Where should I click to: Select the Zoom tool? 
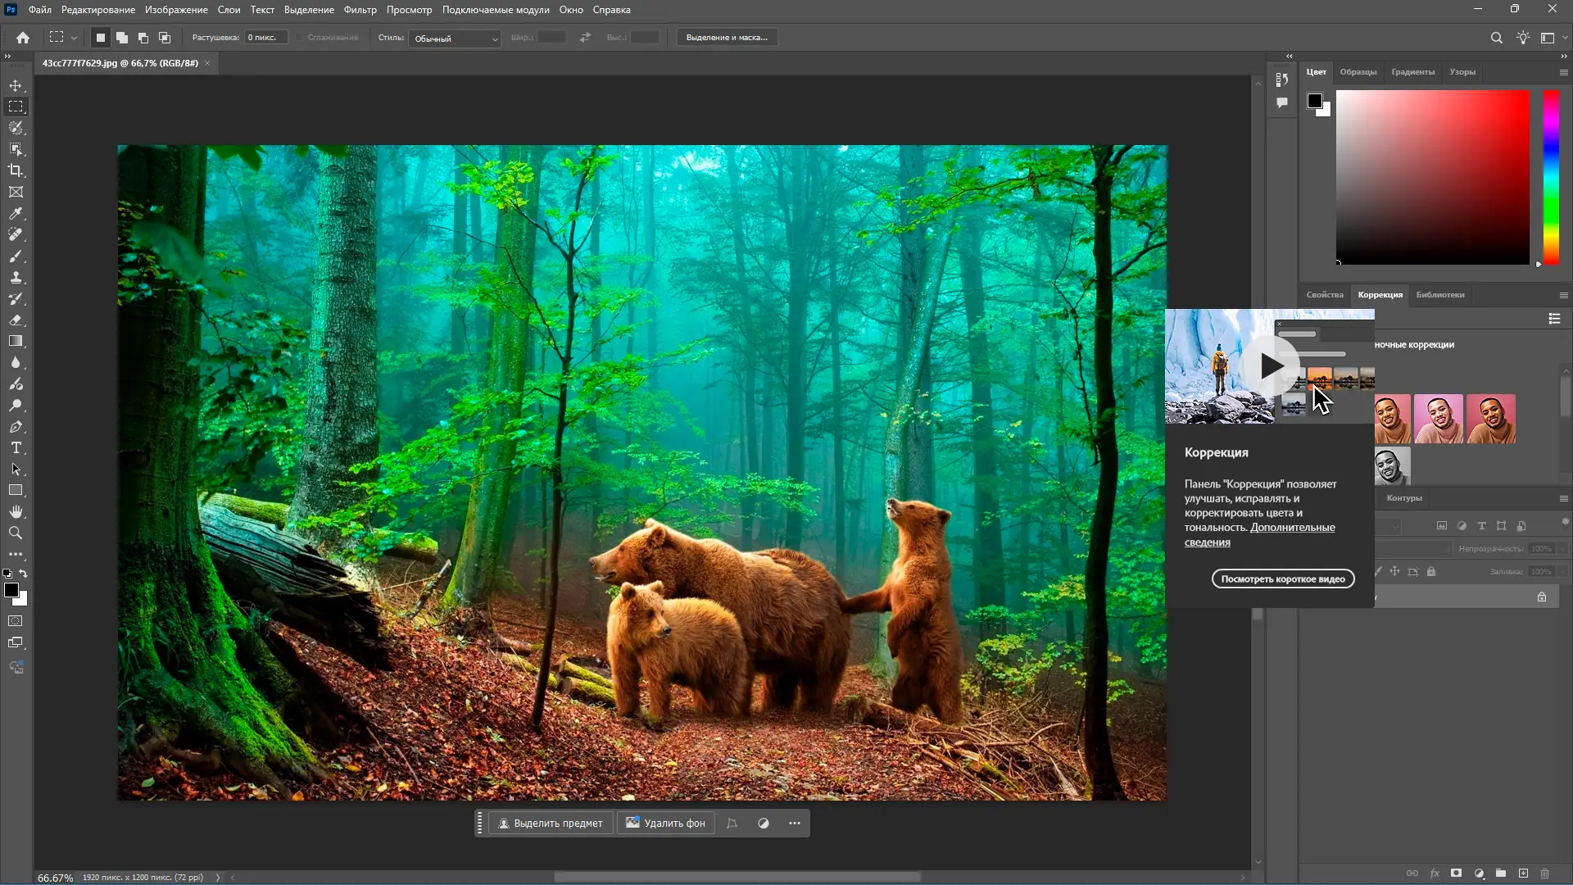pos(16,533)
